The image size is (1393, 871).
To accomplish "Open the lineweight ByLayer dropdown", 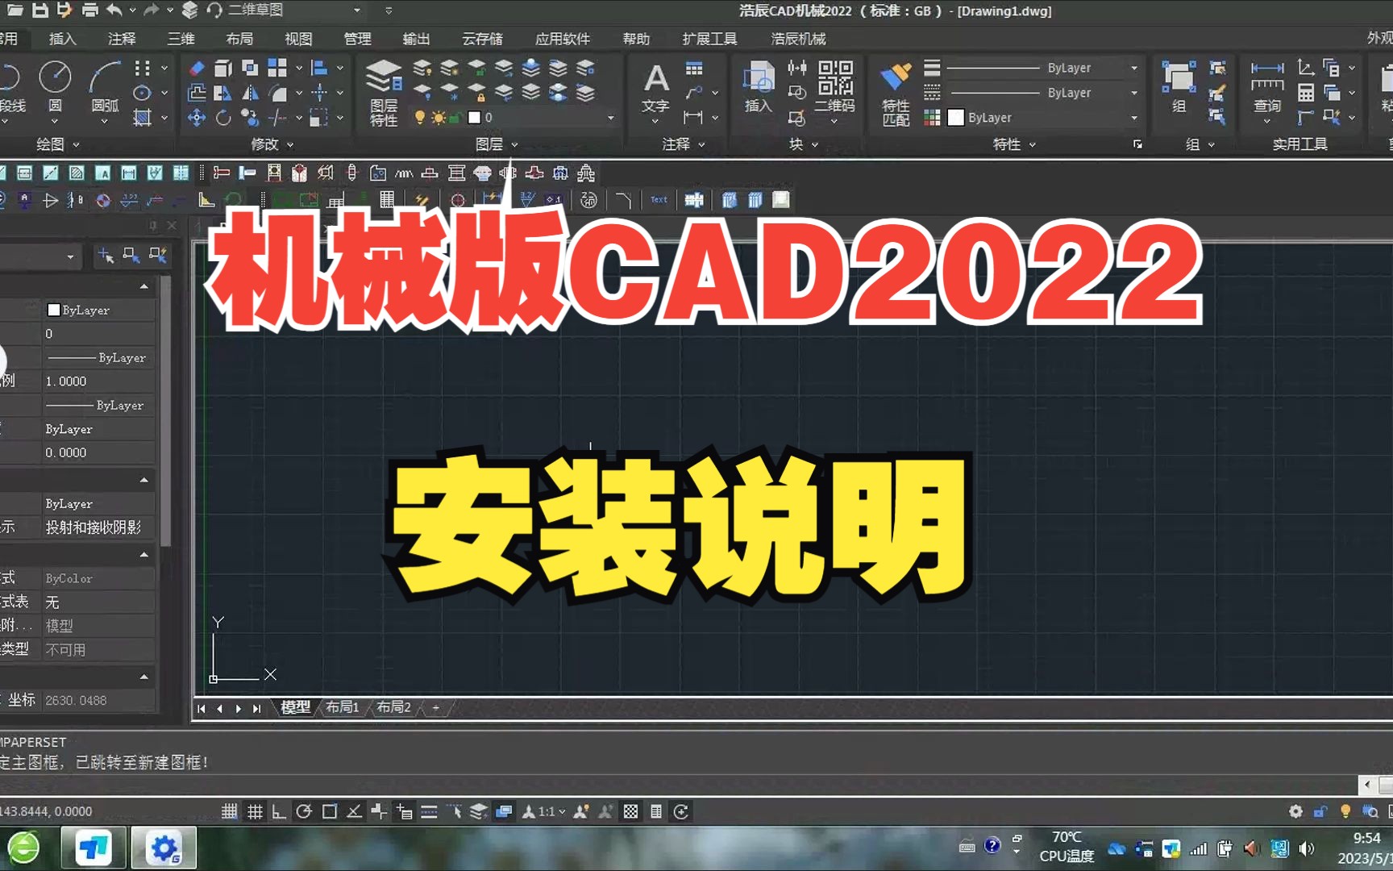I will pyautogui.click(x=1134, y=69).
